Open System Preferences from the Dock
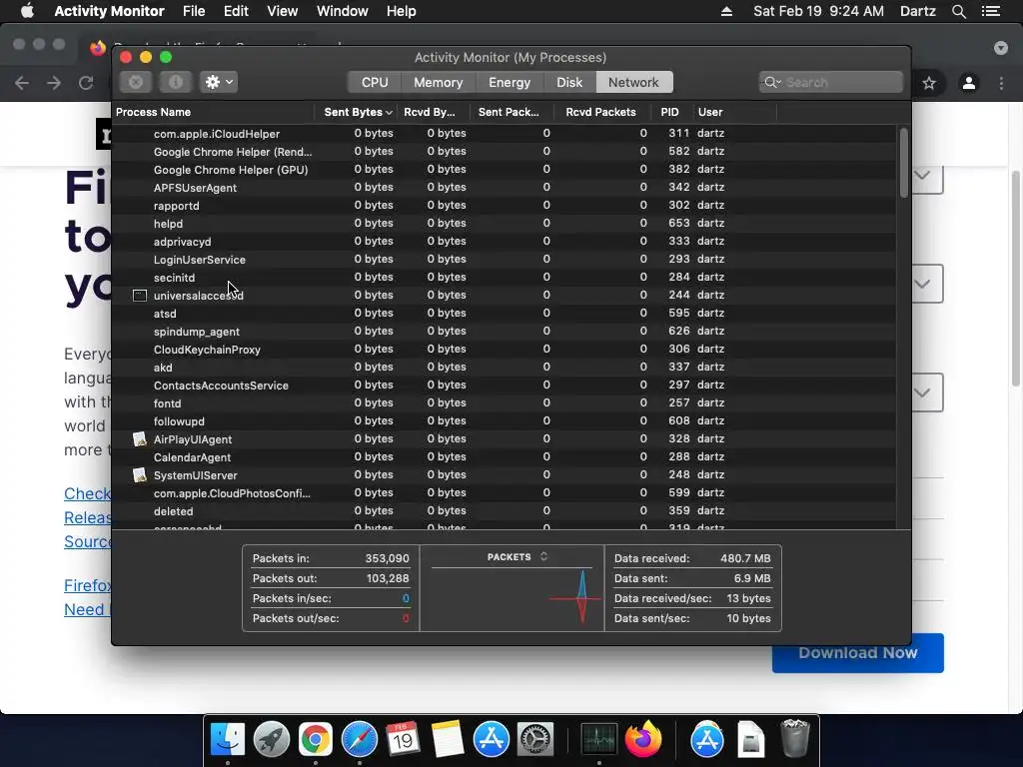This screenshot has width=1023, height=767. 535,740
